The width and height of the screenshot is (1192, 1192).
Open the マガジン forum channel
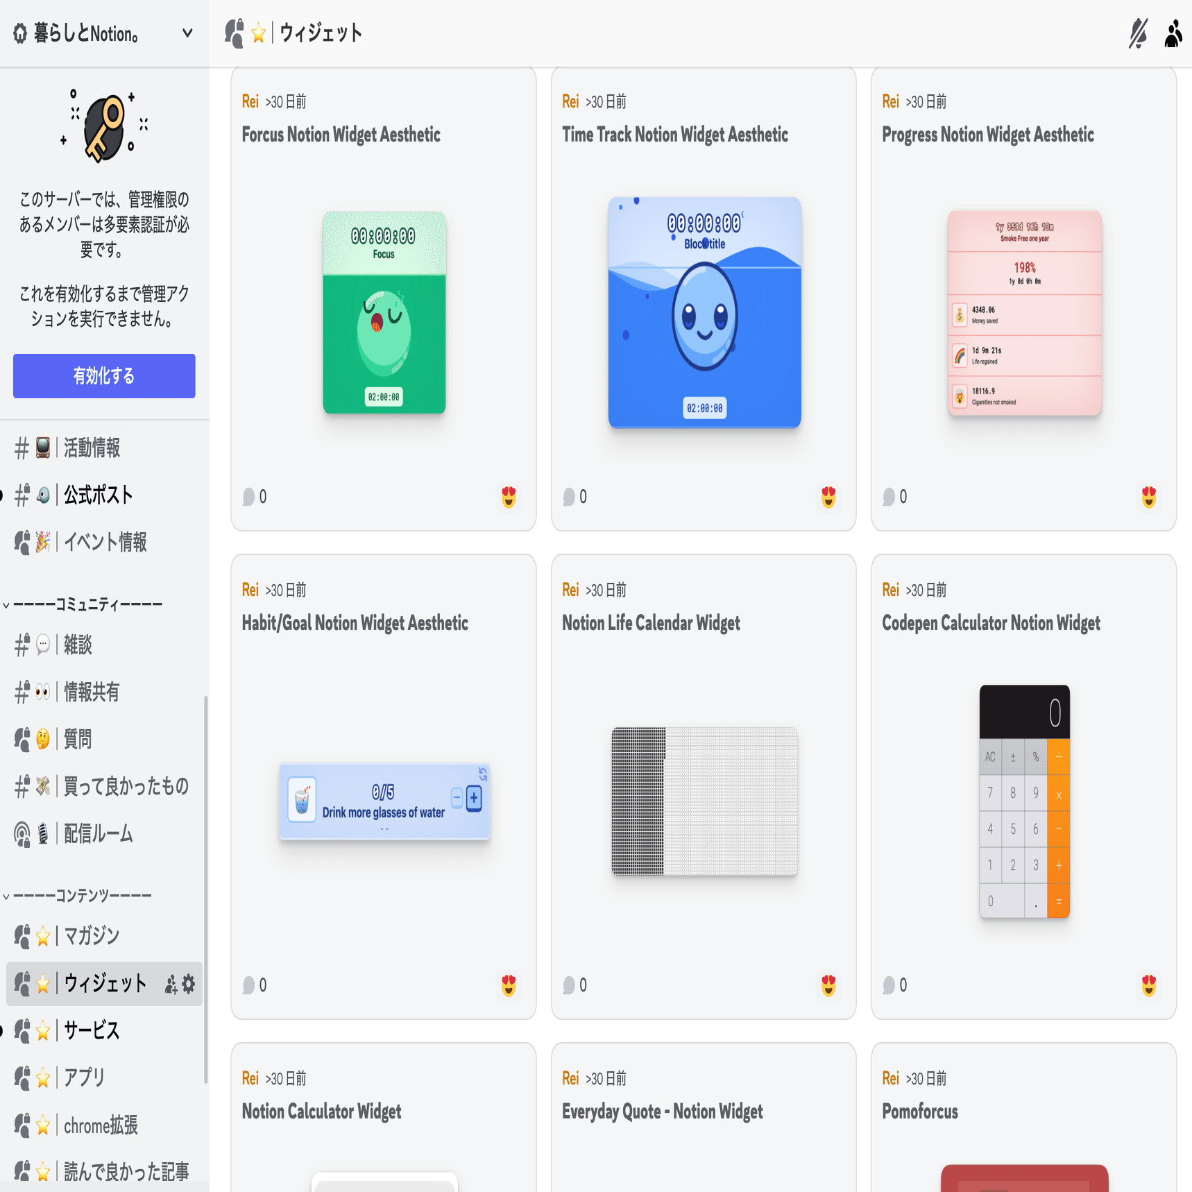(104, 937)
